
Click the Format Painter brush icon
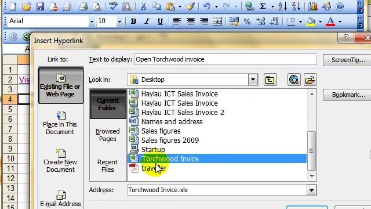(x=190, y=6)
